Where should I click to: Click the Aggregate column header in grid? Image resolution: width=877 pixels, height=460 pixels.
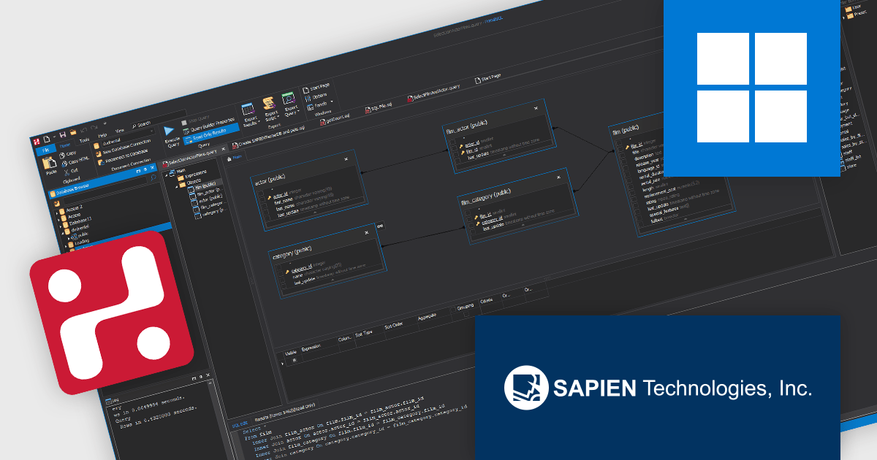pos(427,317)
